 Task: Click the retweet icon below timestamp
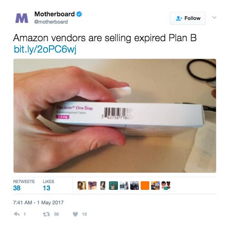[46, 214]
